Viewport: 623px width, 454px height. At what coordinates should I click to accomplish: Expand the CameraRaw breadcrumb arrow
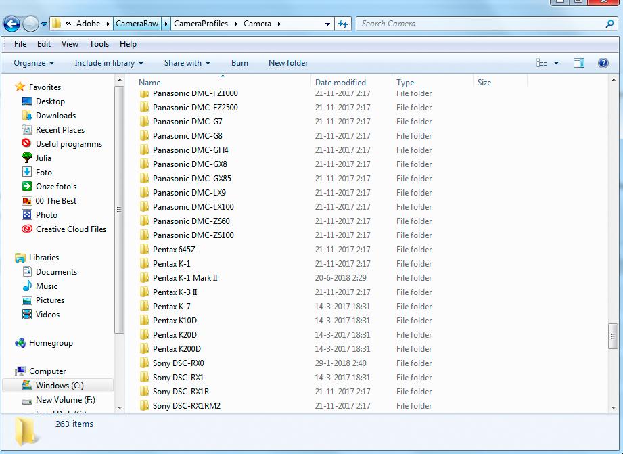(x=166, y=24)
